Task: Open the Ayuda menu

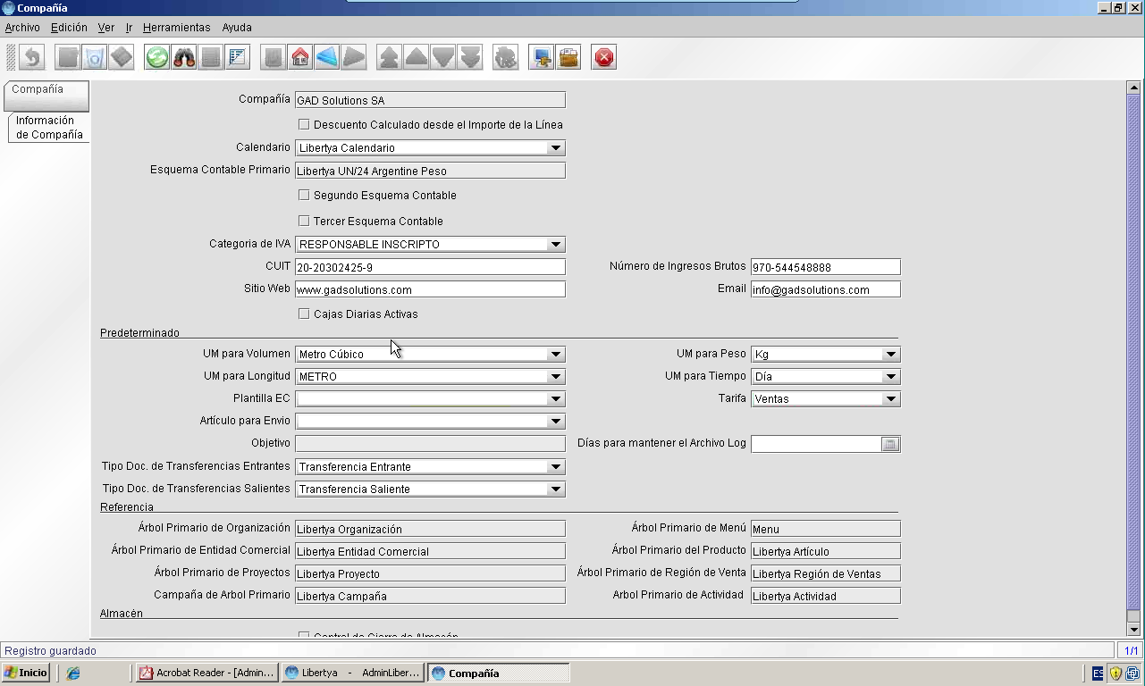Action: pyautogui.click(x=237, y=28)
